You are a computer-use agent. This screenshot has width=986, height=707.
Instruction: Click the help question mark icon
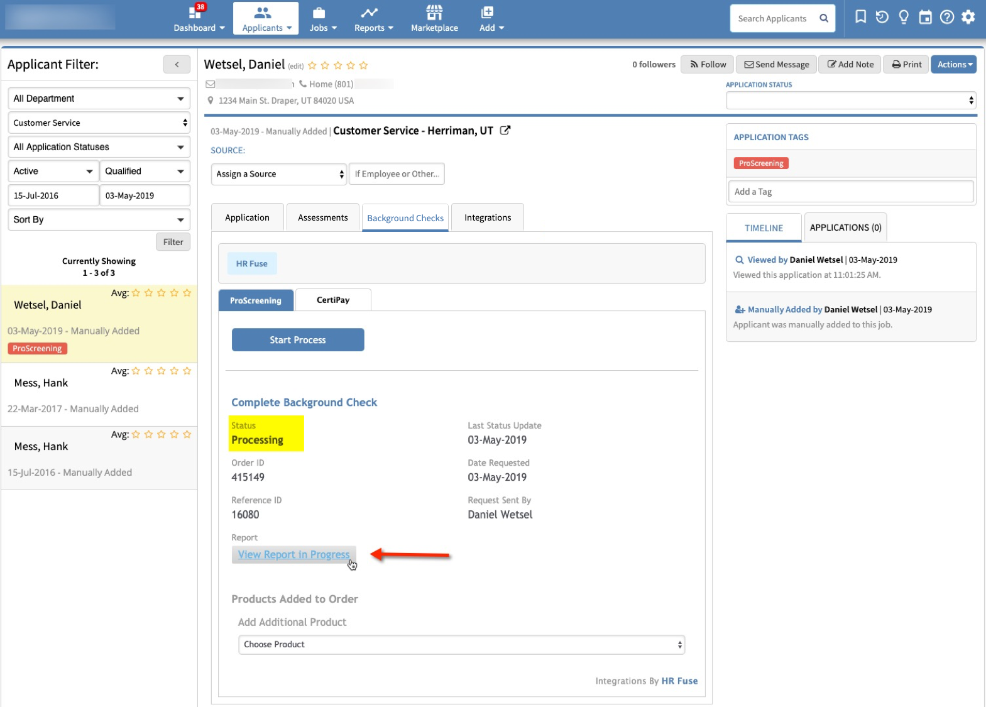coord(946,17)
